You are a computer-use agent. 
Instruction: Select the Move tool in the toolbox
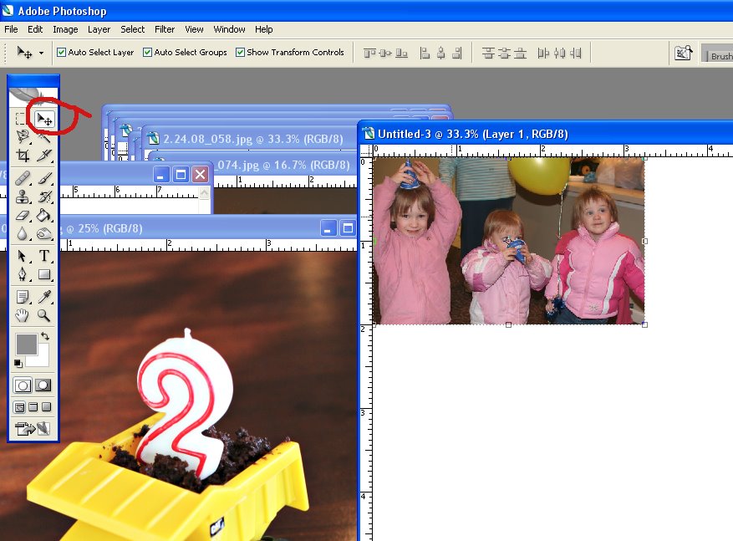pos(44,119)
